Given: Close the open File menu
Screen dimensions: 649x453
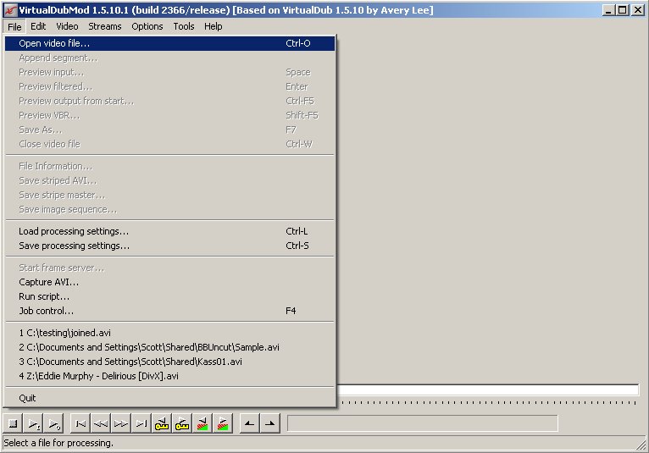Looking at the screenshot, I should tap(14, 26).
